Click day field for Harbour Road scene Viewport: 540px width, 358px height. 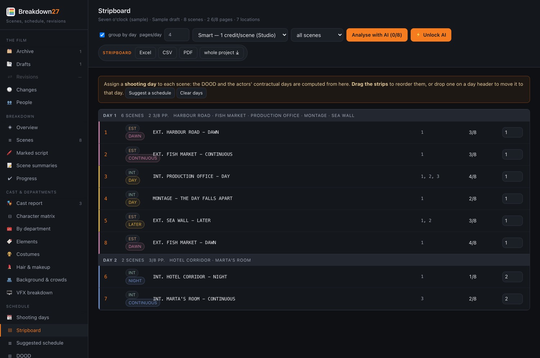(512, 132)
